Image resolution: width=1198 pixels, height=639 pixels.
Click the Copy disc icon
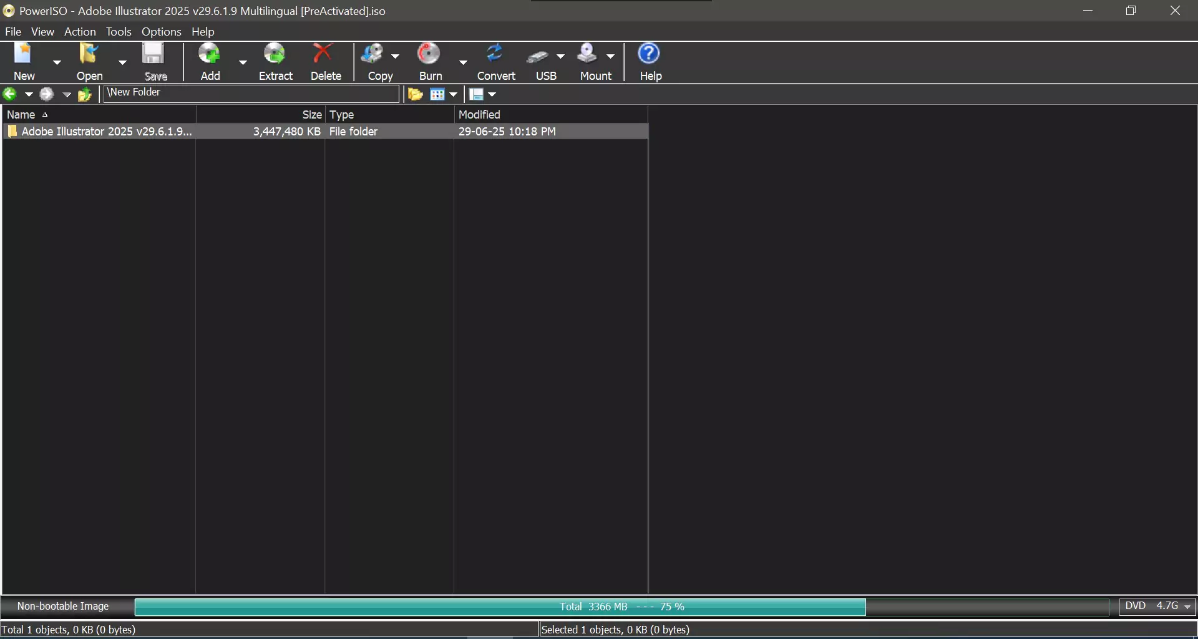pos(373,54)
